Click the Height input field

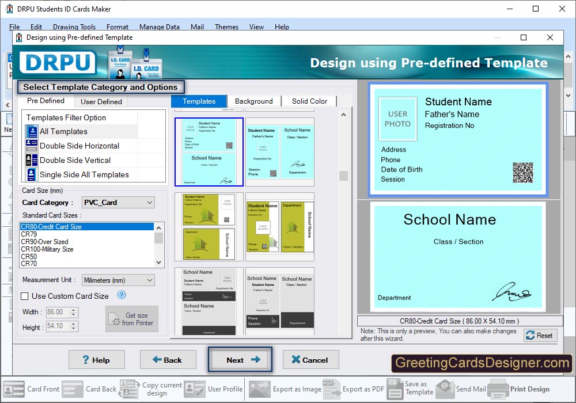pyautogui.click(x=58, y=326)
